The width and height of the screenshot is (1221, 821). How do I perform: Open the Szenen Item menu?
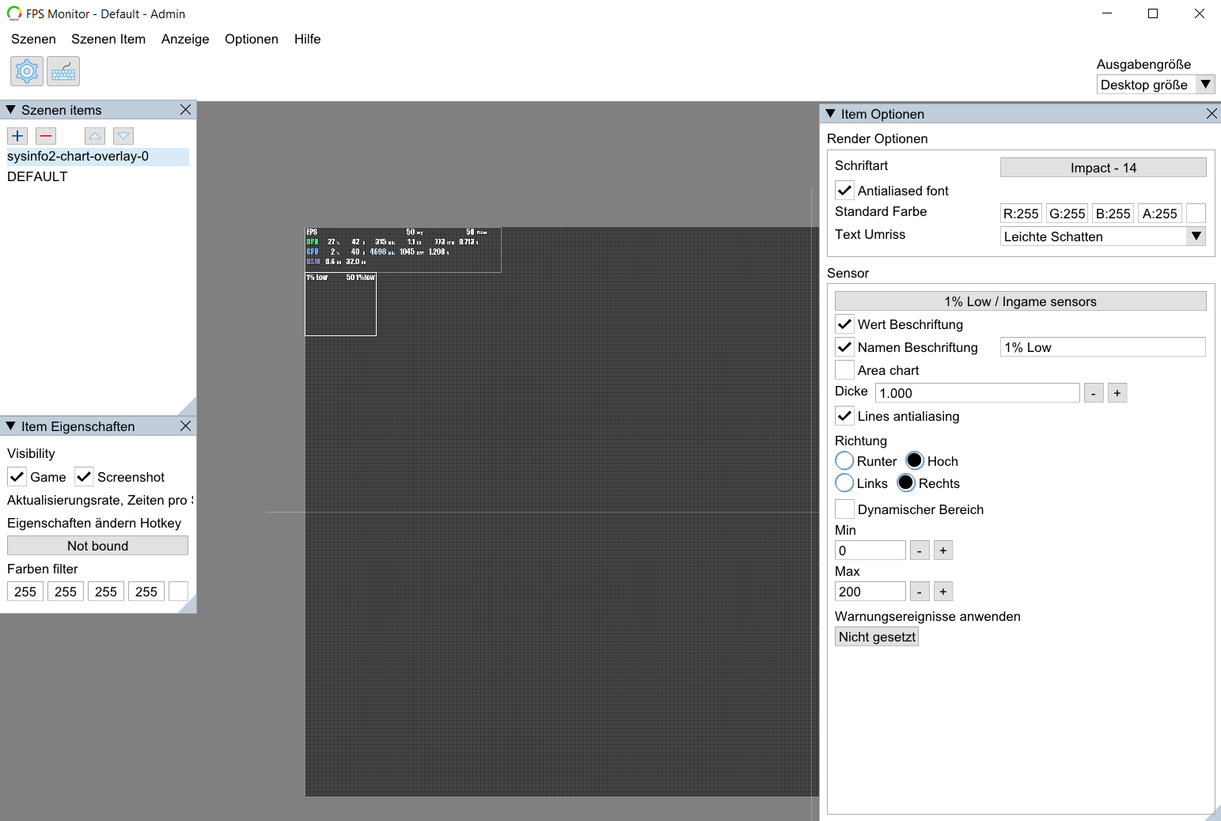[108, 39]
